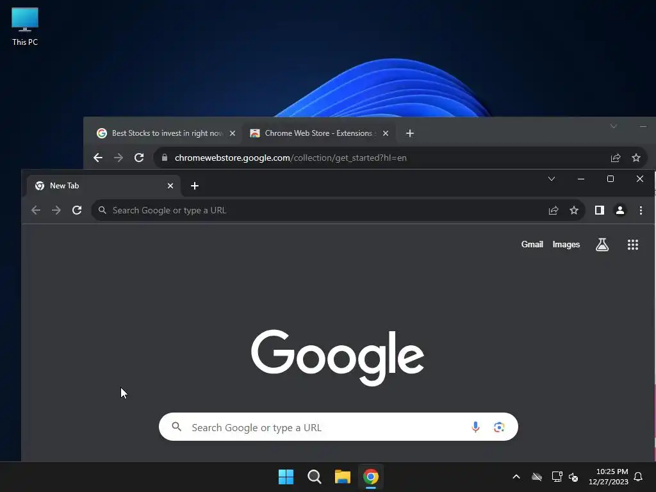
Task: Open network status tray icon
Action: (x=557, y=477)
